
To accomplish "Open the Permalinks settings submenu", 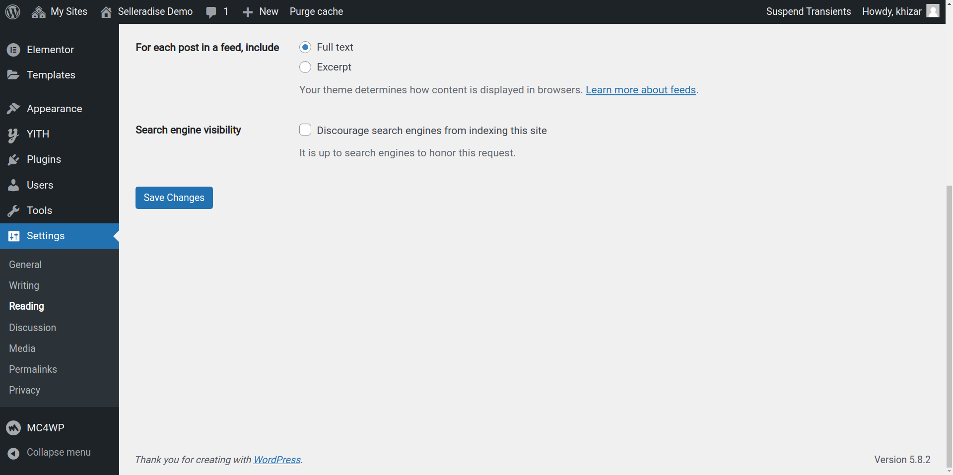I will point(33,369).
